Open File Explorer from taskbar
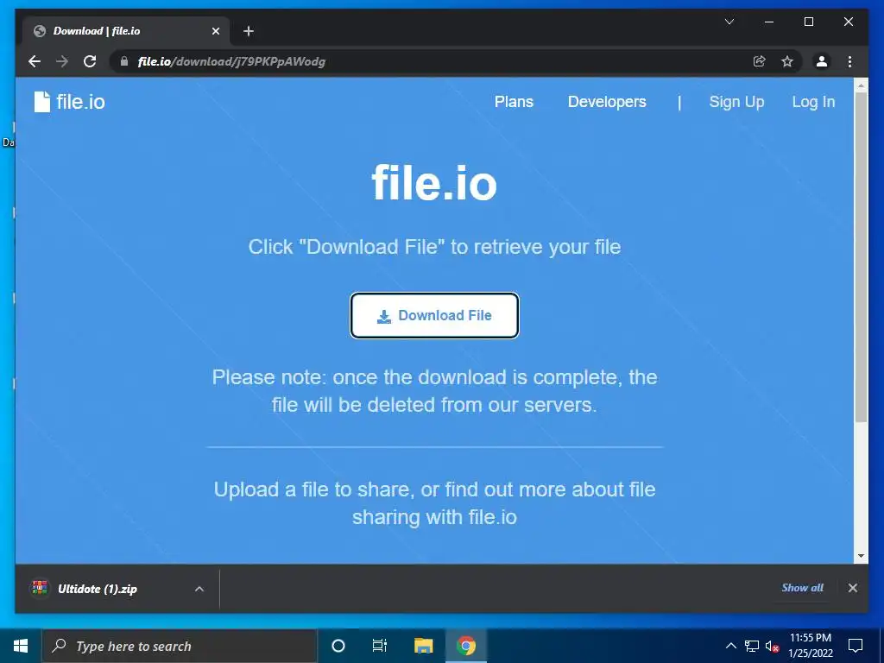Screen dimensions: 884x663 [423, 646]
